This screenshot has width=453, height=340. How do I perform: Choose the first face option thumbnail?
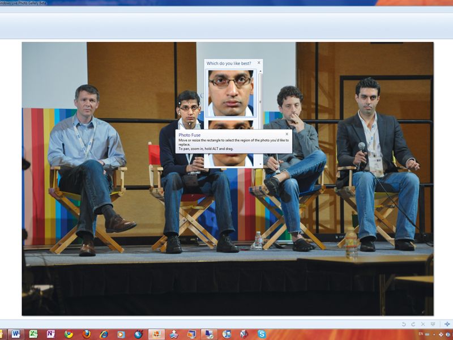click(231, 93)
